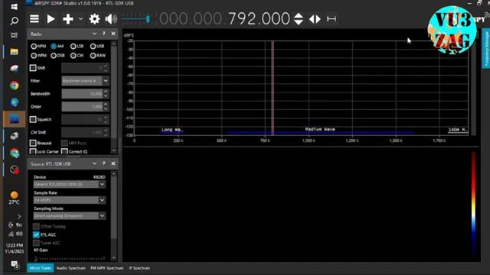Open File Explorer from taskbar
Viewport: 490px width, 275px height.
pos(14,52)
